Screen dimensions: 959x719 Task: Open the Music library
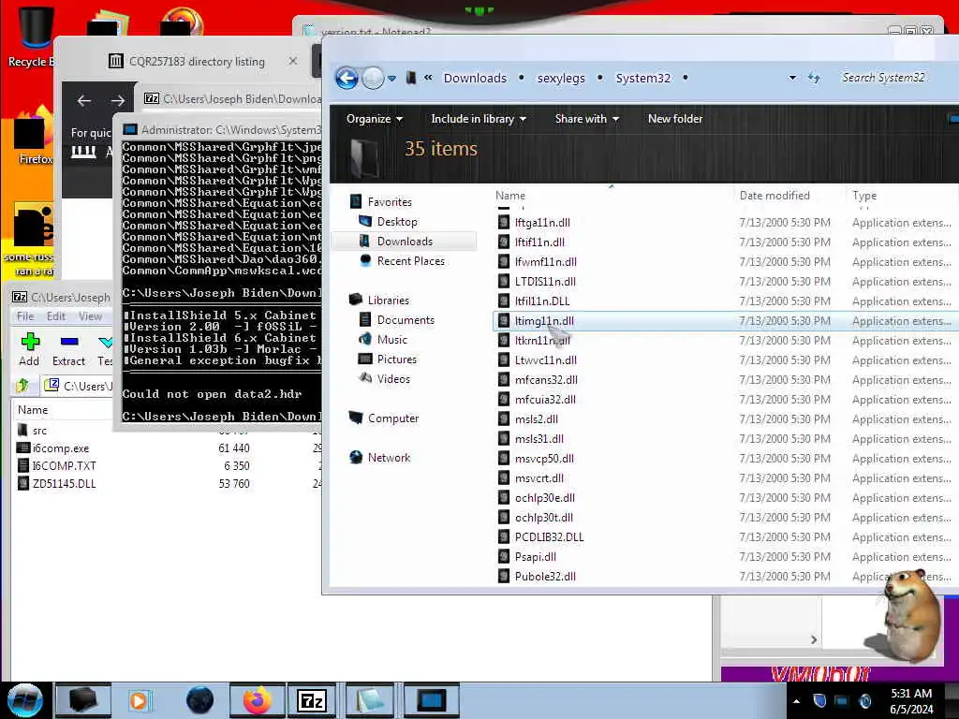[x=391, y=339]
